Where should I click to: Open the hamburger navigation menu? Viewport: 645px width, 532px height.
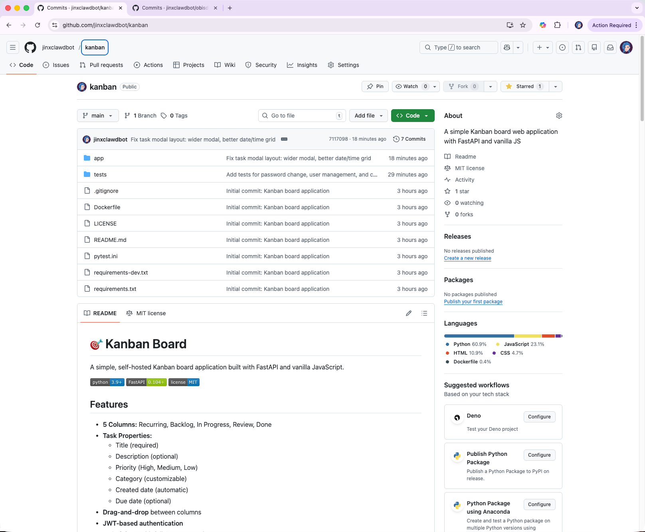coord(13,47)
